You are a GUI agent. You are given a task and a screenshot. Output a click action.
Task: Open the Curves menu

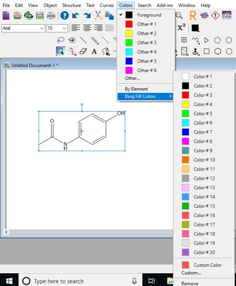pos(107,5)
